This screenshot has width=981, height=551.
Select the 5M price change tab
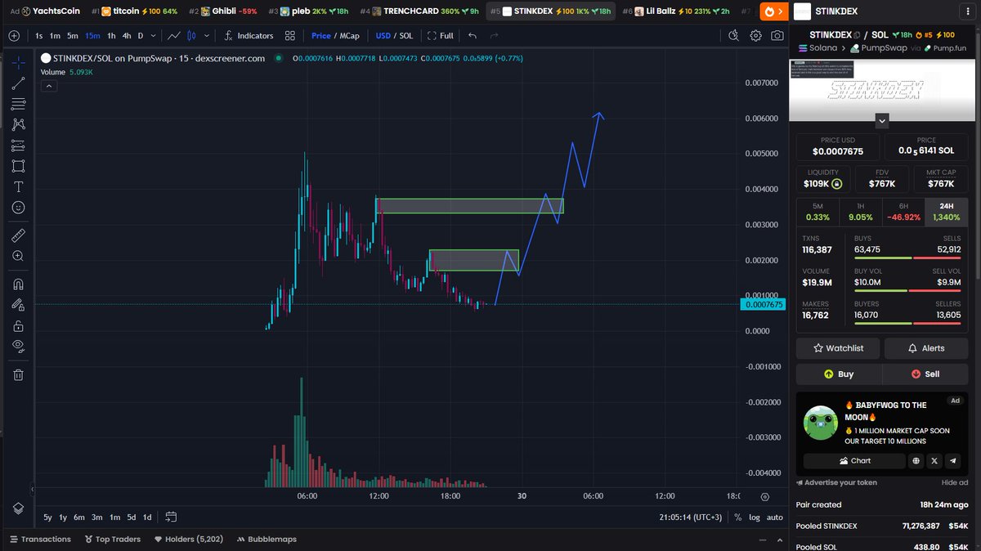817,212
